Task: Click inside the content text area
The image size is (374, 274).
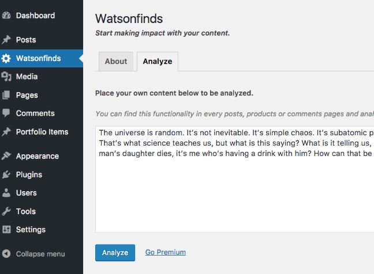Action: coord(235,179)
